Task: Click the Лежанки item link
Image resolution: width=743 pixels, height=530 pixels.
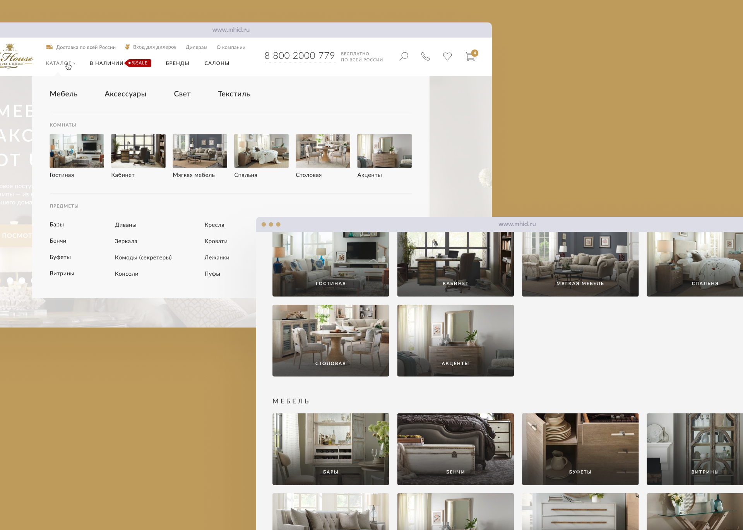Action: point(217,257)
